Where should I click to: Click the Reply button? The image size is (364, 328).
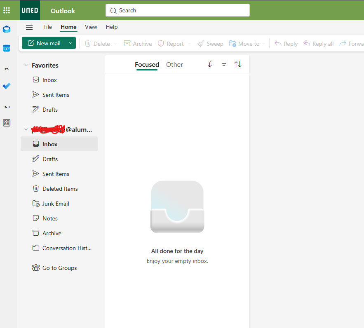[286, 44]
